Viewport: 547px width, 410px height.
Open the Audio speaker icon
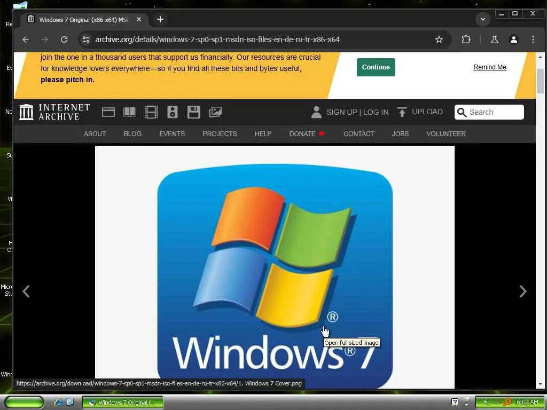[173, 112]
